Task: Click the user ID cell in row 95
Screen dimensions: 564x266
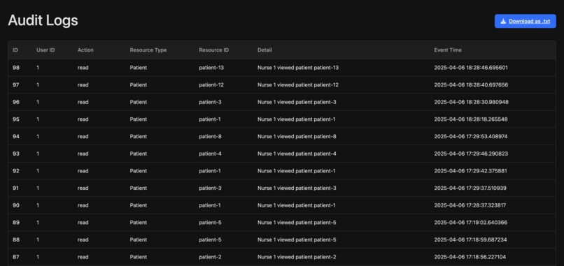Action: pos(38,119)
